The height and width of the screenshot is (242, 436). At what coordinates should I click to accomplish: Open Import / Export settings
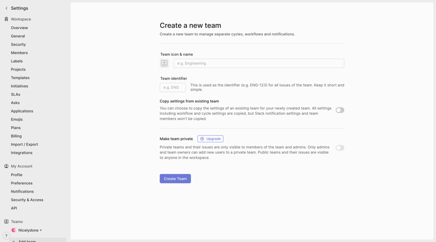(x=25, y=144)
